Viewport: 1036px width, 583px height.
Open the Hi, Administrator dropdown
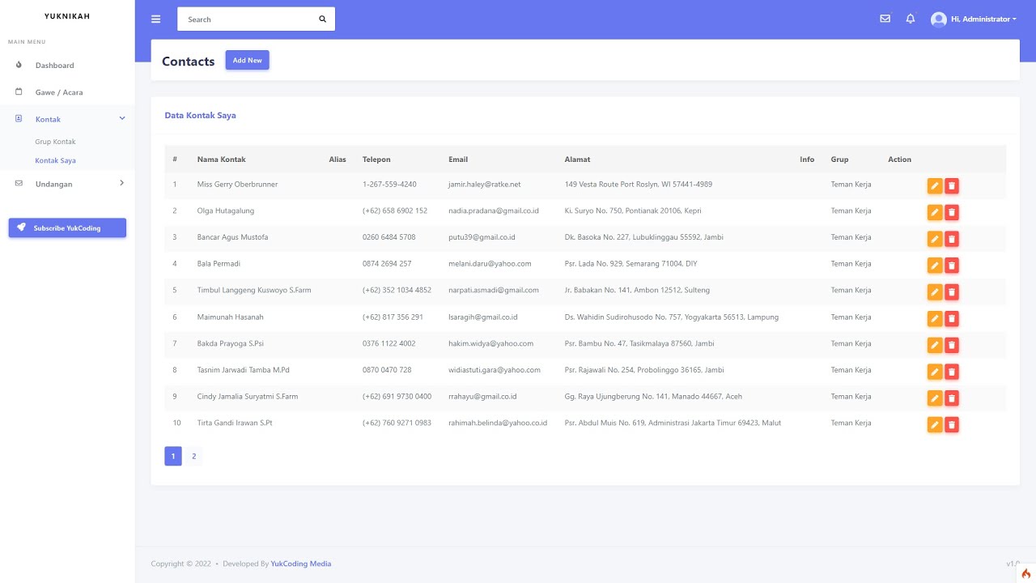click(983, 19)
